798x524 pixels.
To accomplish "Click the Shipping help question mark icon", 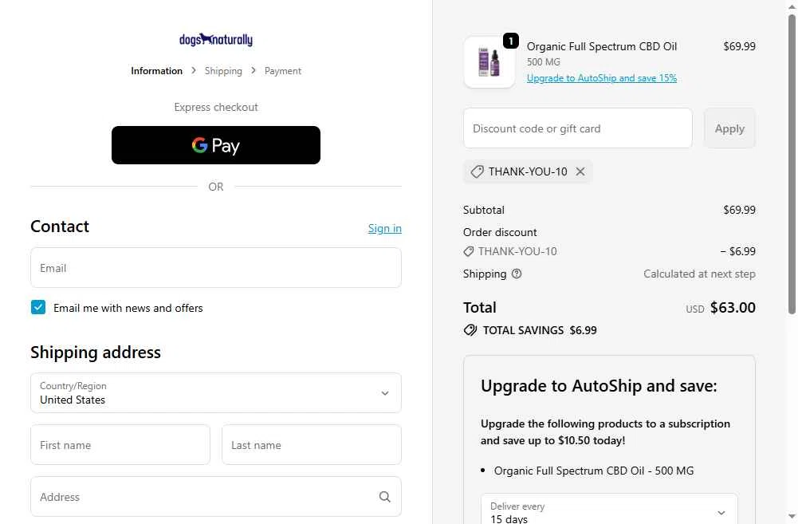I will (x=517, y=274).
